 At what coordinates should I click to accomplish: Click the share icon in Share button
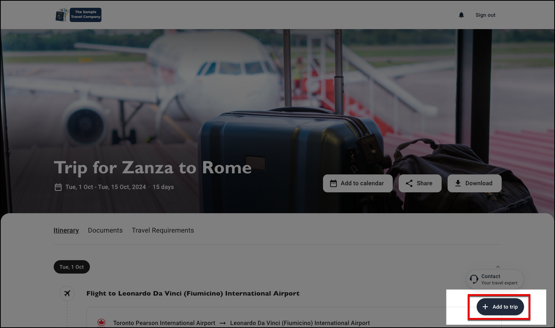tap(409, 183)
